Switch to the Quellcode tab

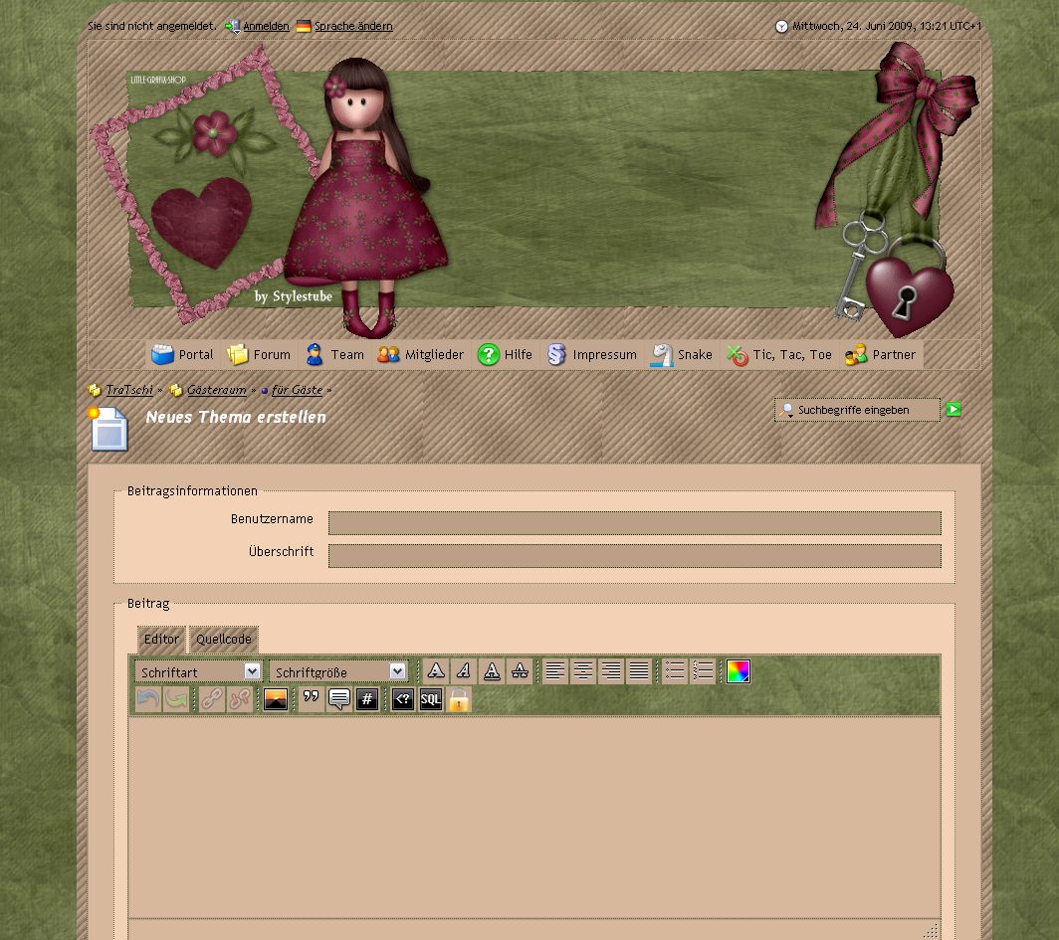click(x=223, y=640)
